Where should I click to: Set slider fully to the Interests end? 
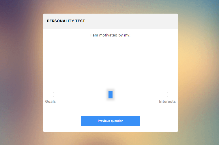167,94
